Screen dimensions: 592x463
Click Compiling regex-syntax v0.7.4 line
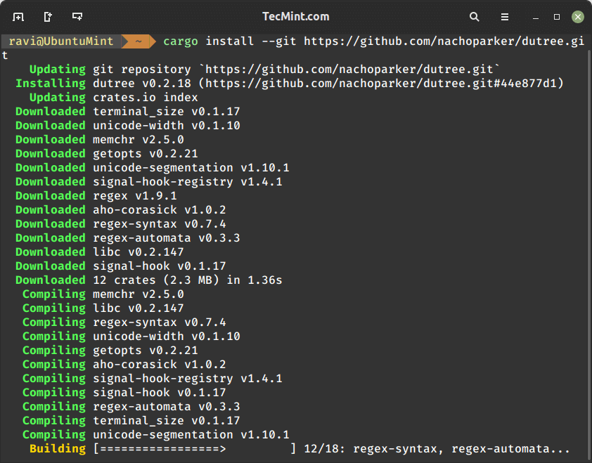[x=124, y=322]
